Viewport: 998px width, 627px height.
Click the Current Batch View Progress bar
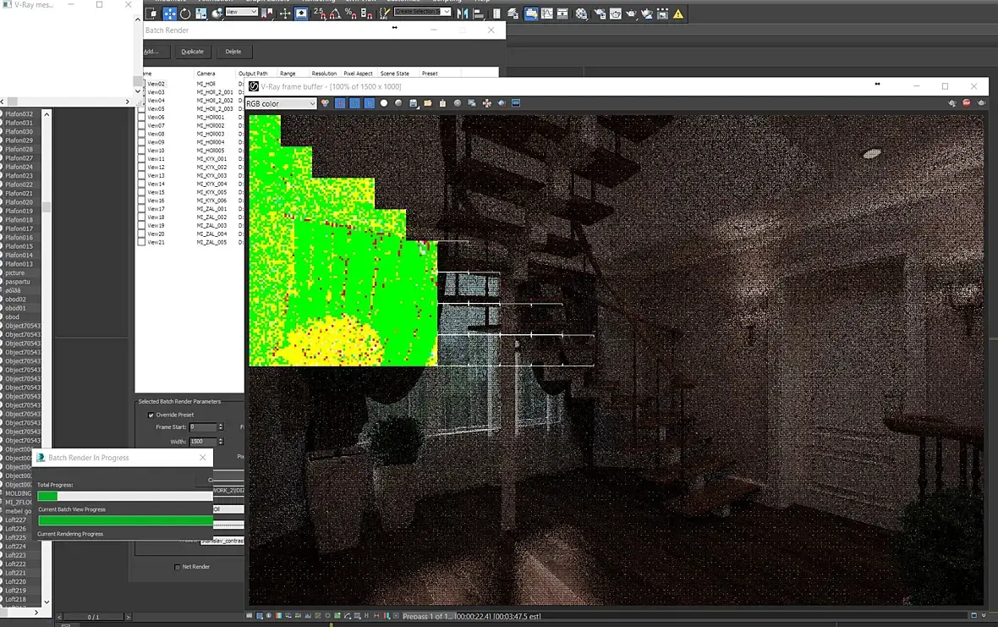click(125, 520)
